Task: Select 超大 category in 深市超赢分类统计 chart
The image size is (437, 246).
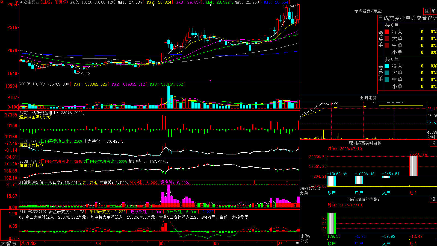Action: pos(414,243)
